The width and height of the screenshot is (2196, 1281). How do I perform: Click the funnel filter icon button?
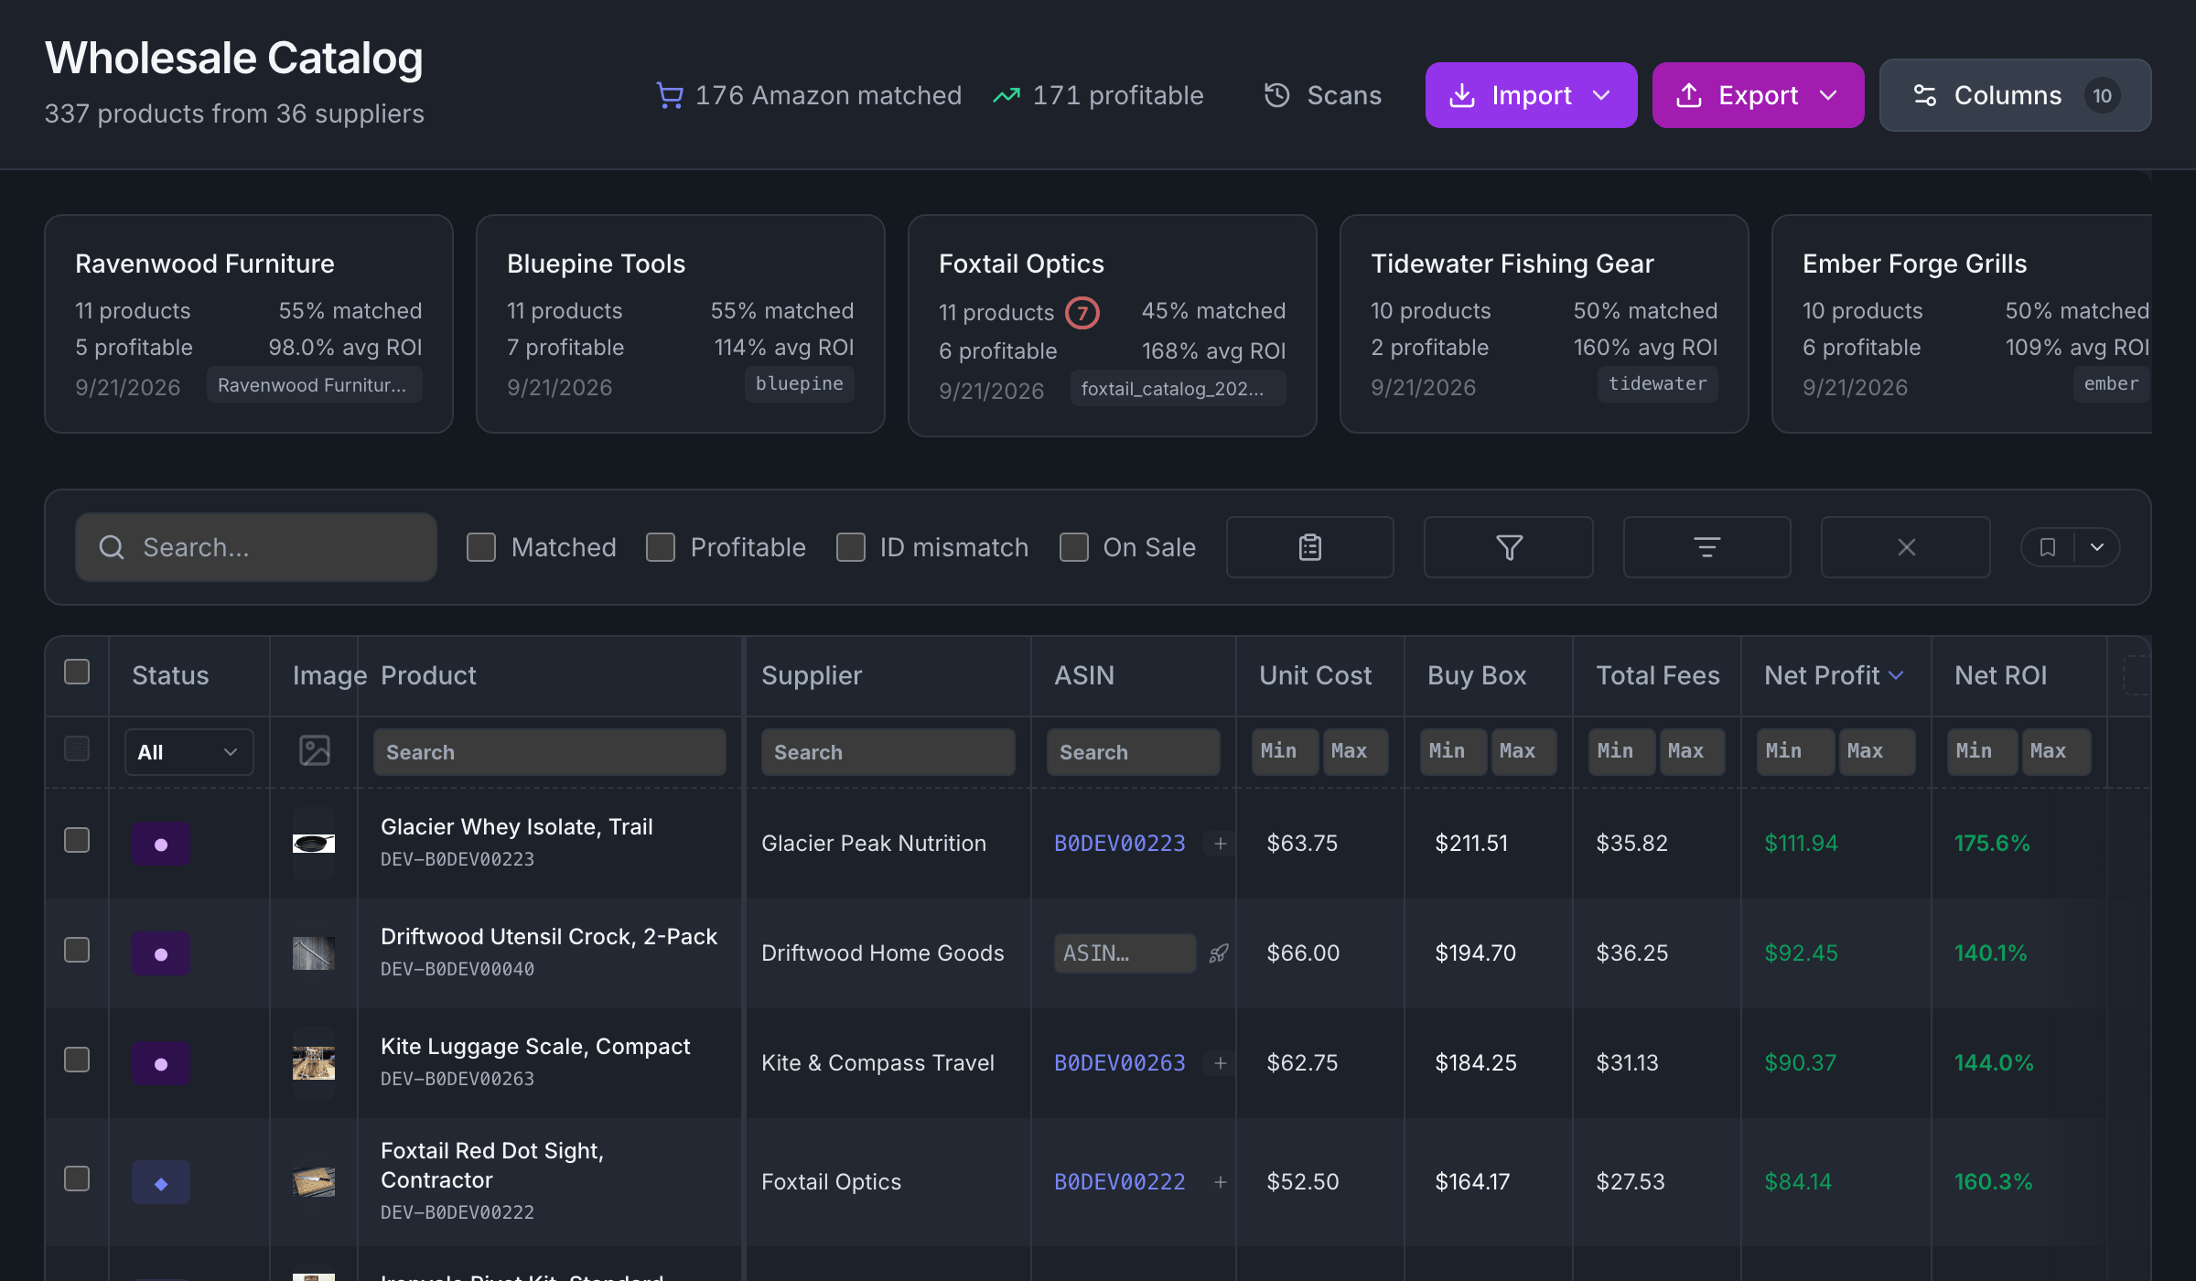[x=1508, y=547]
